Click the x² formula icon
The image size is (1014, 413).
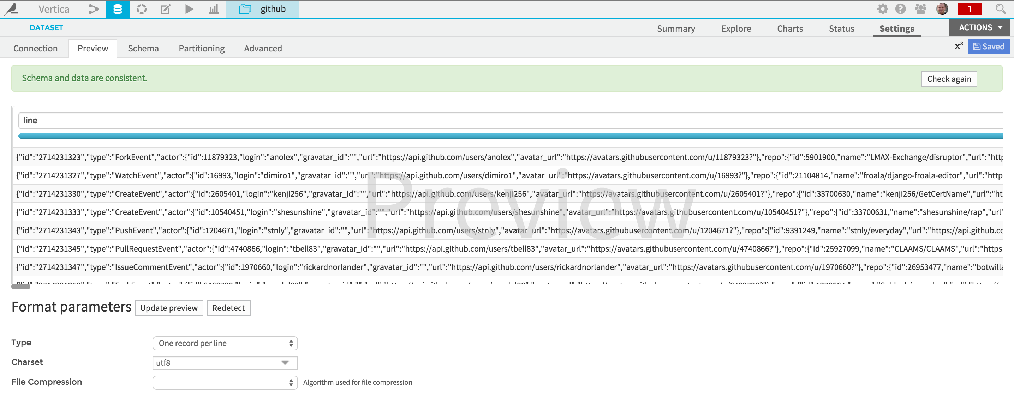click(959, 46)
